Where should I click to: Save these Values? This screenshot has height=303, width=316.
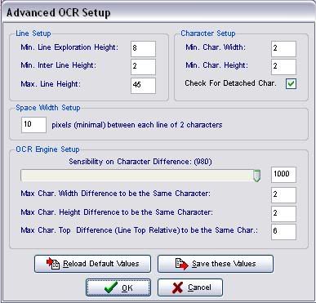pos(216,264)
